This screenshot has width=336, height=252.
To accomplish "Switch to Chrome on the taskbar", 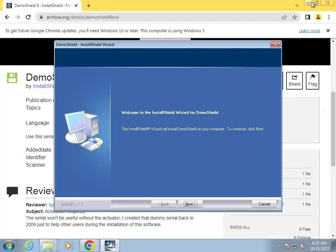I will pyautogui.click(x=89, y=245).
